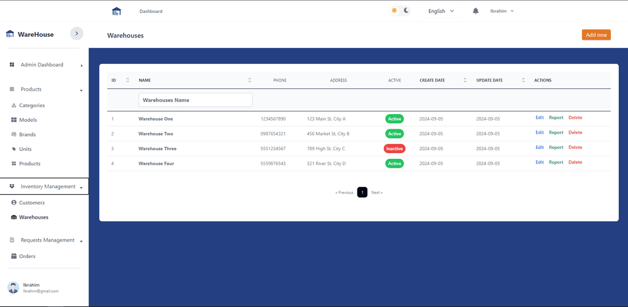628x307 pixels.
Task: Collapse the Inventory Management section chevron
Action: pos(82,188)
